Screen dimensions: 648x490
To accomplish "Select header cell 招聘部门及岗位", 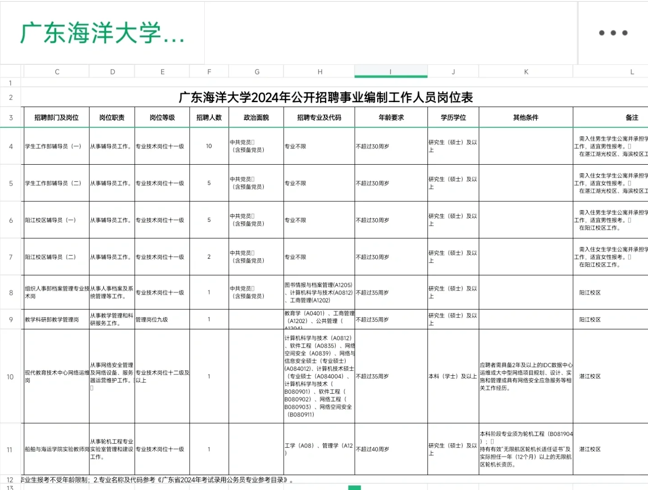I will (x=56, y=118).
